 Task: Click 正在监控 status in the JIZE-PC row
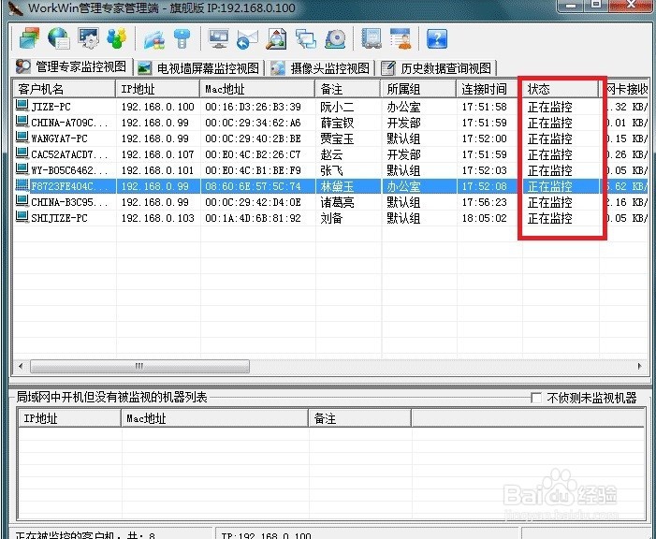click(x=549, y=107)
